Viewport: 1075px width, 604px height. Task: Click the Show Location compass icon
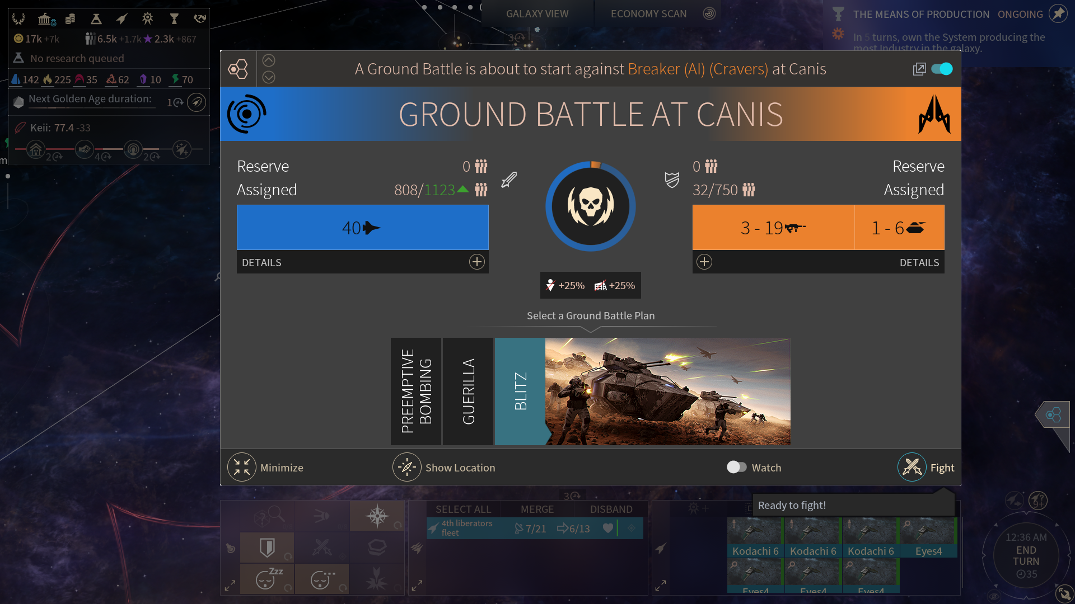click(407, 467)
